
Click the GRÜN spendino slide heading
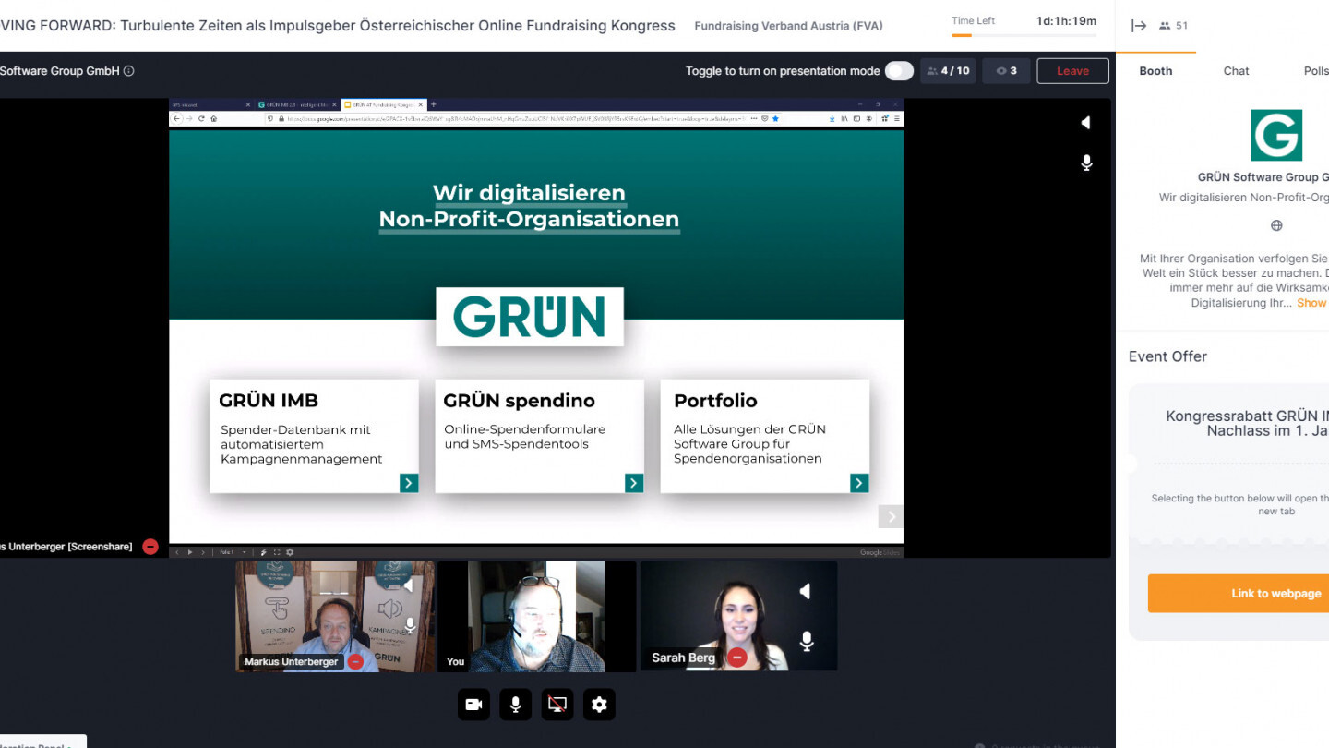click(x=519, y=401)
